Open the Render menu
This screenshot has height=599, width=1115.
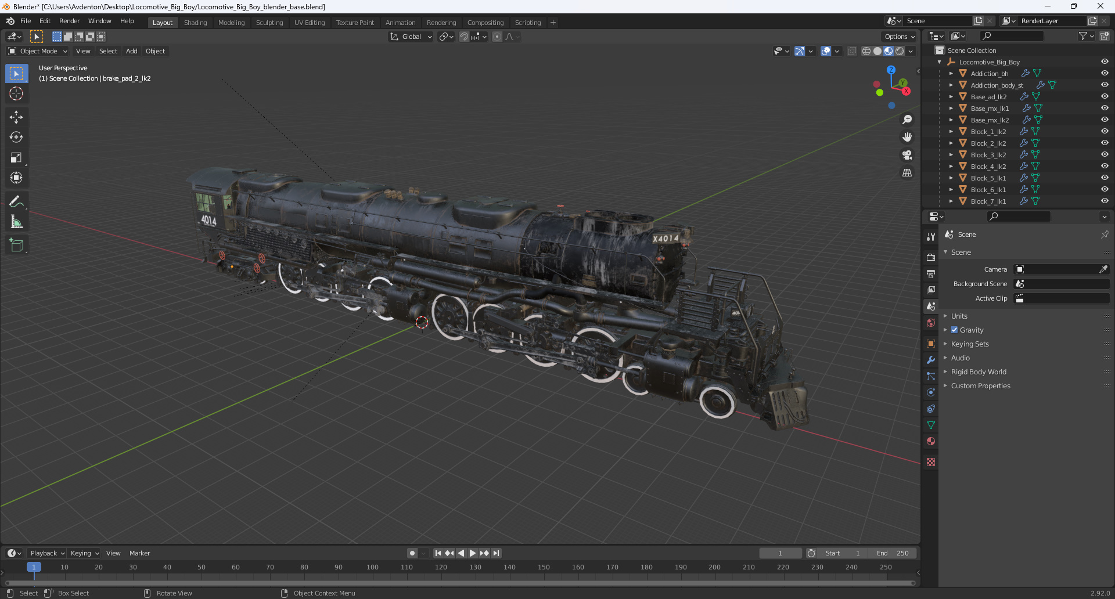(x=69, y=21)
